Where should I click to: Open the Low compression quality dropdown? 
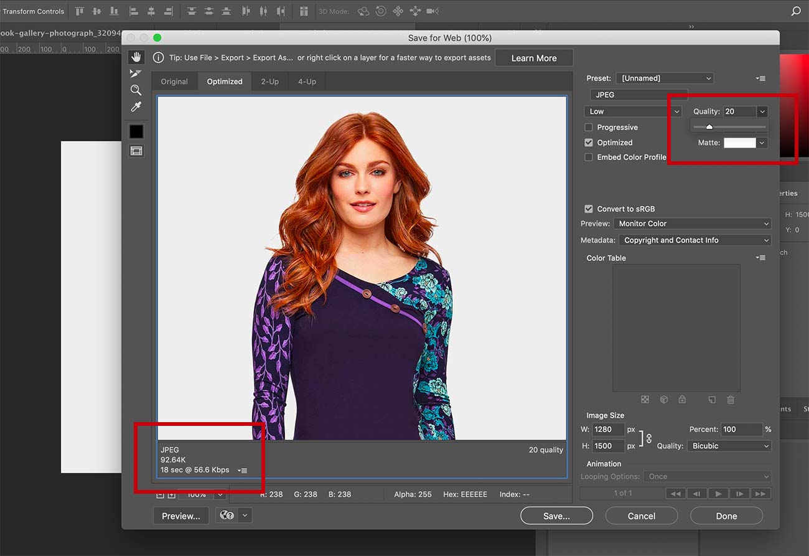click(633, 111)
